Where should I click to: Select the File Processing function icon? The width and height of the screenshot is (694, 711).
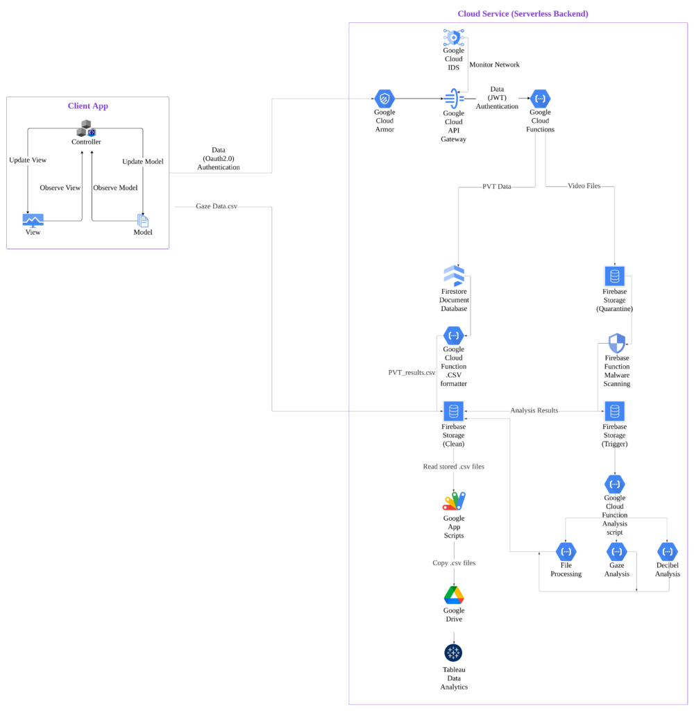tap(566, 552)
